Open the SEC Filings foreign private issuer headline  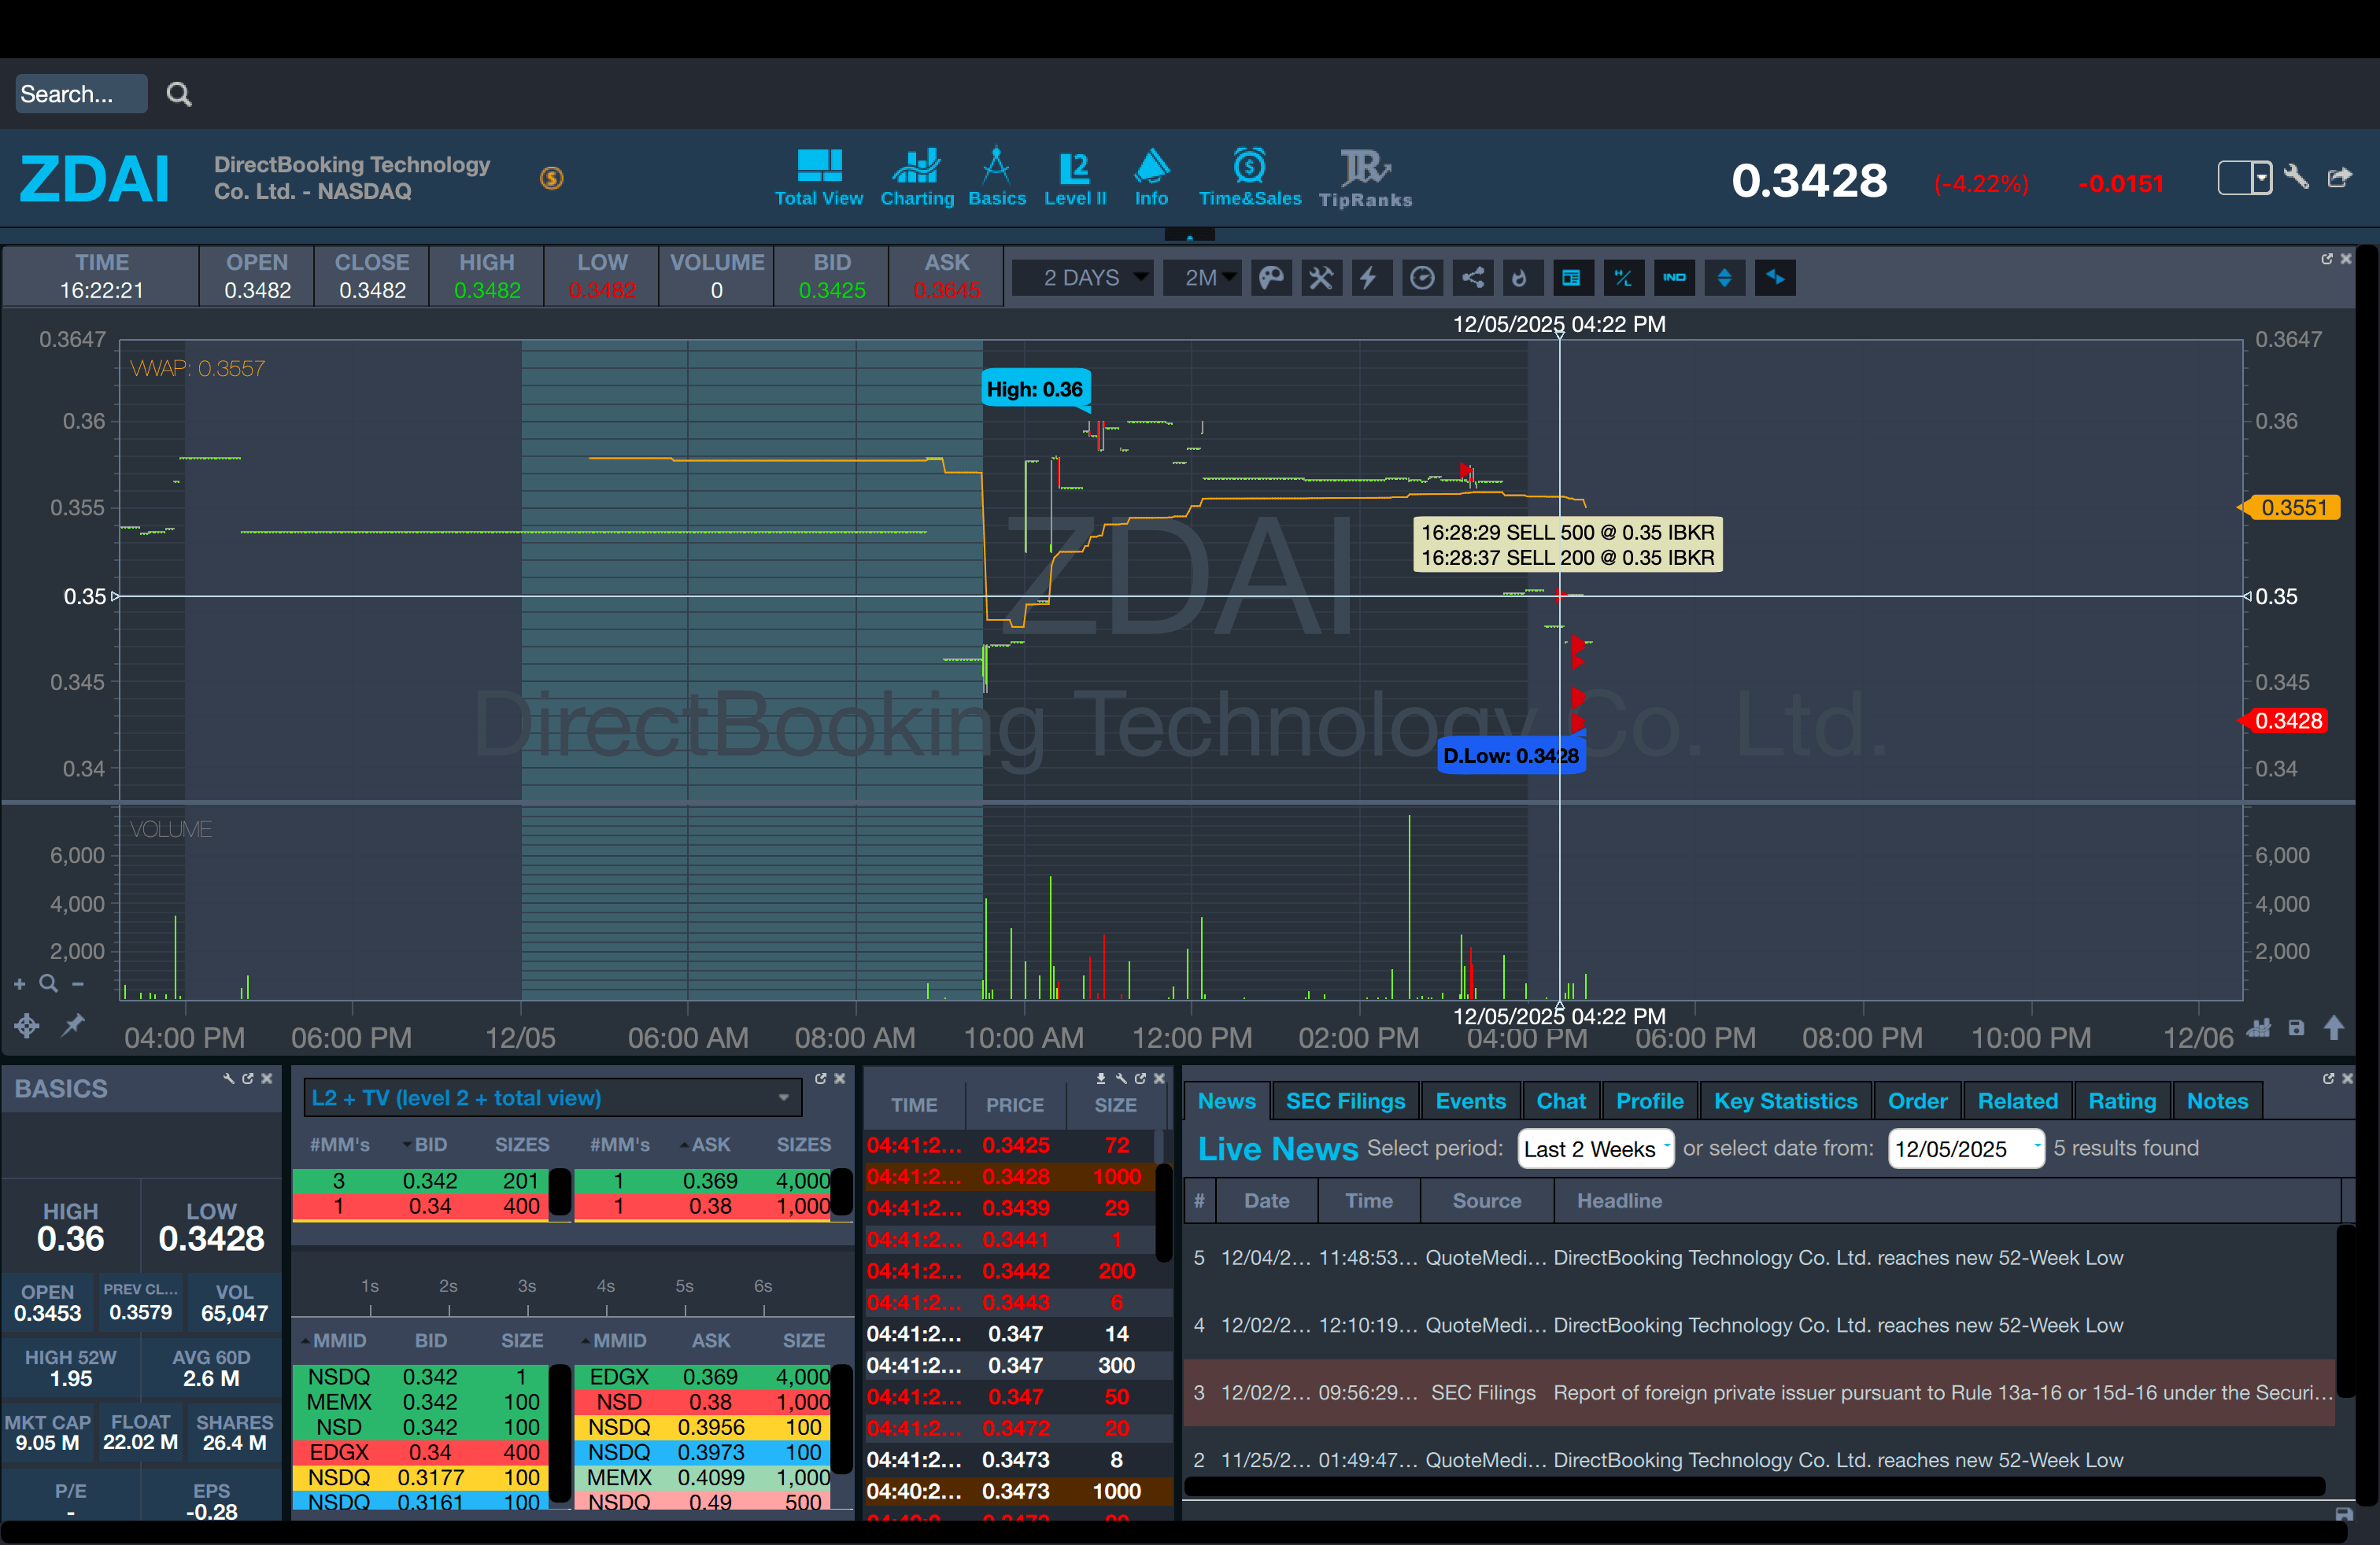[1940, 1392]
